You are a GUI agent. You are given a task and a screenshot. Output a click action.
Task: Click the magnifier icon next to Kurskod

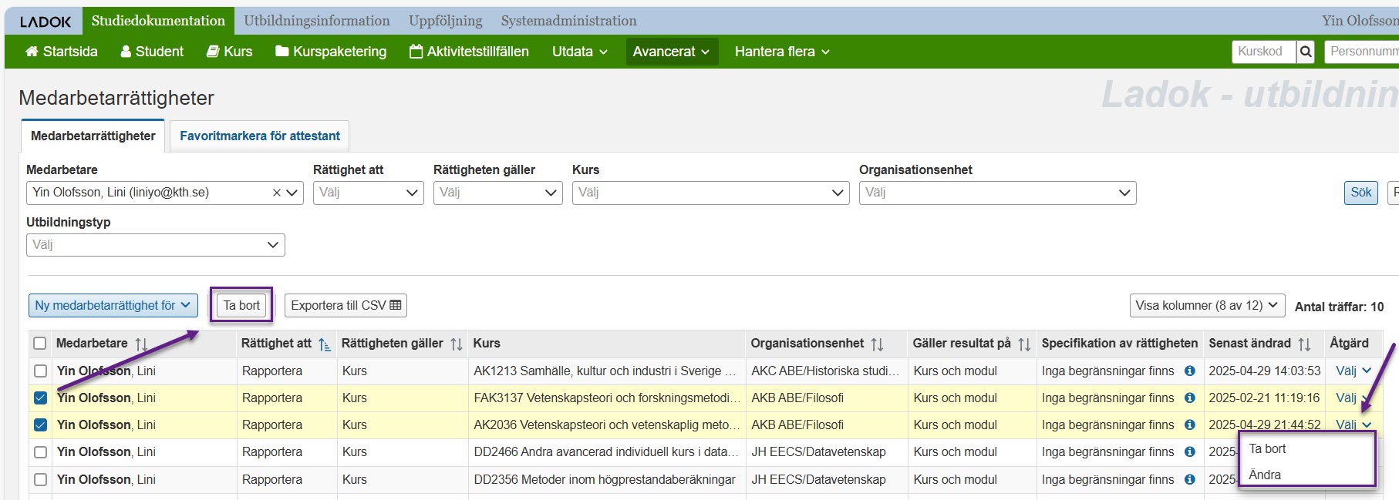click(1306, 52)
